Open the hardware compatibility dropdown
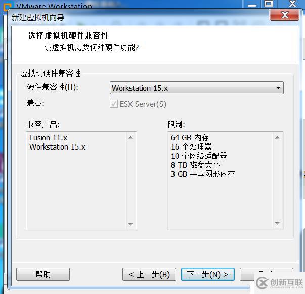 click(196, 88)
